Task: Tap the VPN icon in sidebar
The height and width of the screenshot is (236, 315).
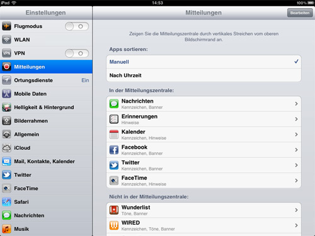Action: [x=6, y=53]
